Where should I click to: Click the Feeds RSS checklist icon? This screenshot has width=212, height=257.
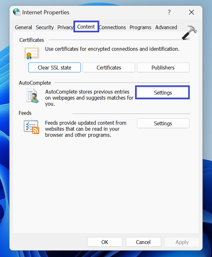pyautogui.click(x=31, y=127)
